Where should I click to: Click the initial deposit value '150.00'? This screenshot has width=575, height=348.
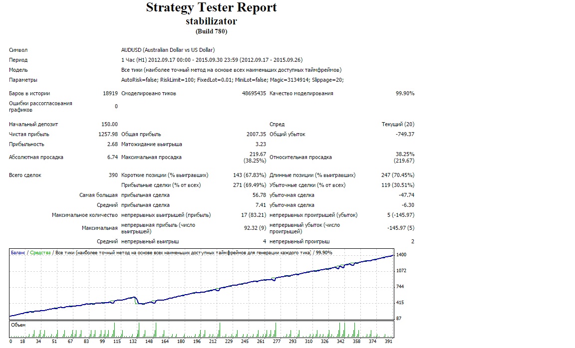110,125
